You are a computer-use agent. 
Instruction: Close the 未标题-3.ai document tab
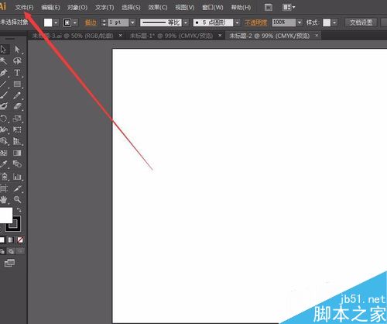tap(120, 36)
